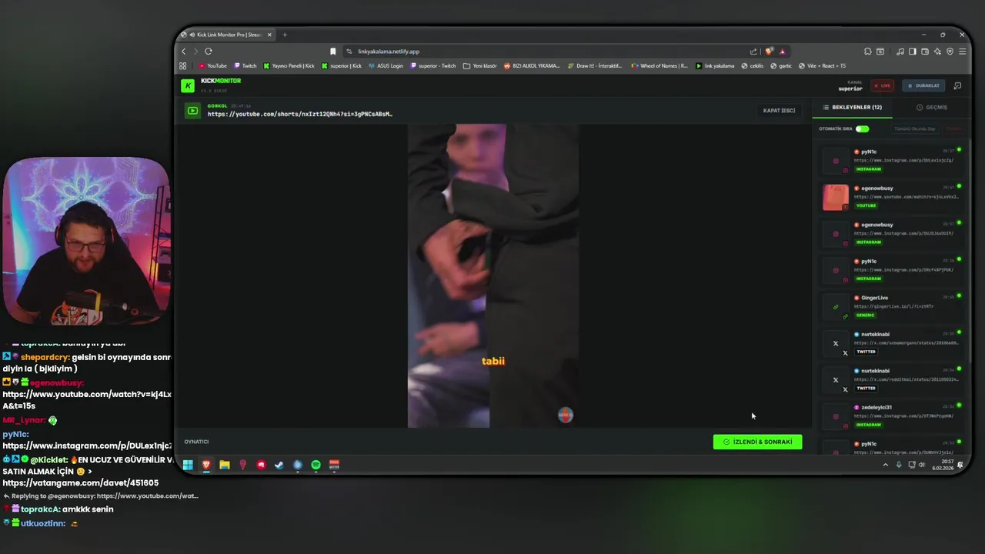Expand the system tray hidden icons chevron
The image size is (985, 554).
pos(886,465)
